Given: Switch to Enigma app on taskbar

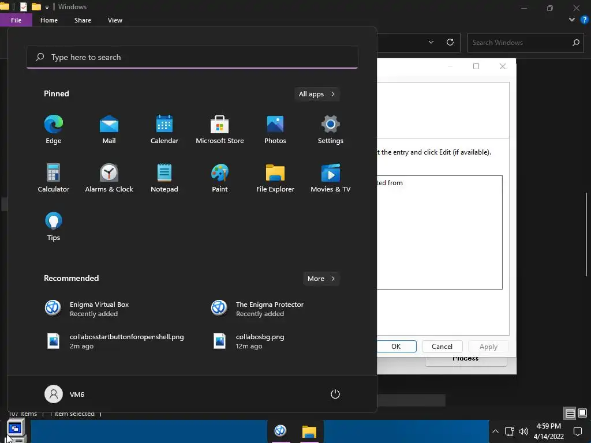Looking at the screenshot, I should (x=280, y=430).
